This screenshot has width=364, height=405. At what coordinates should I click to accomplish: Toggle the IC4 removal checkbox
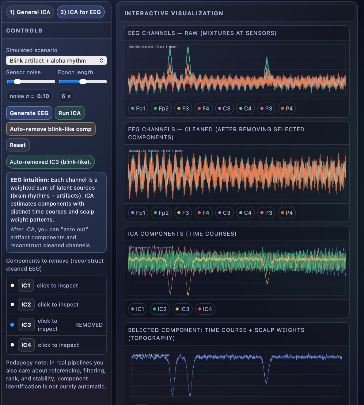[12, 345]
